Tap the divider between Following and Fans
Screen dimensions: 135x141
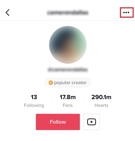coord(51,101)
